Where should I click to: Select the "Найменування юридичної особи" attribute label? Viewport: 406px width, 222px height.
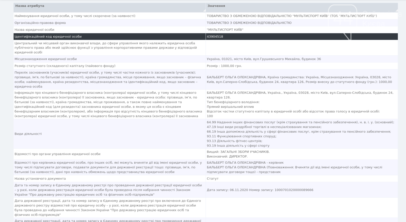(75, 16)
